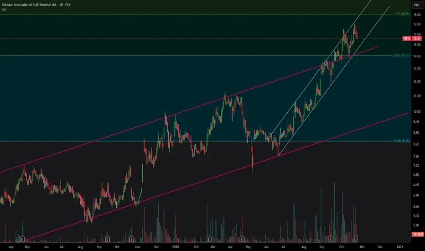
Task: Click the latest earnings E marker before Nov 2025
Action: (355, 239)
